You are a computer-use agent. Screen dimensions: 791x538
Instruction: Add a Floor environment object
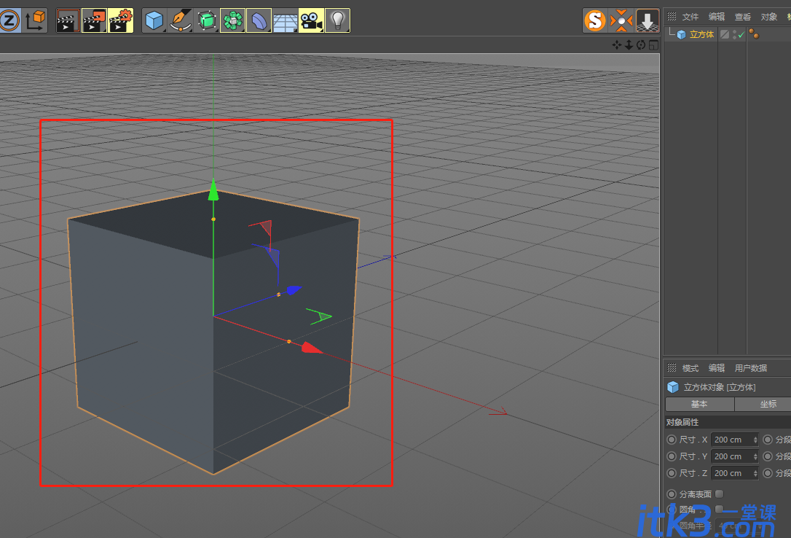[x=285, y=20]
